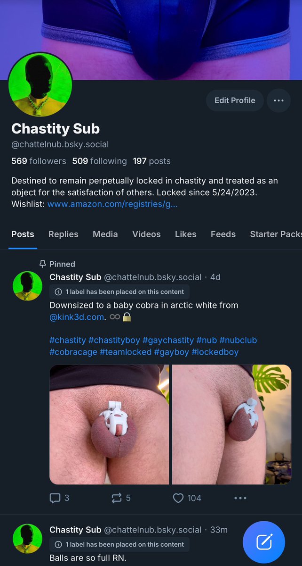Open replies on the pinned post

point(59,498)
